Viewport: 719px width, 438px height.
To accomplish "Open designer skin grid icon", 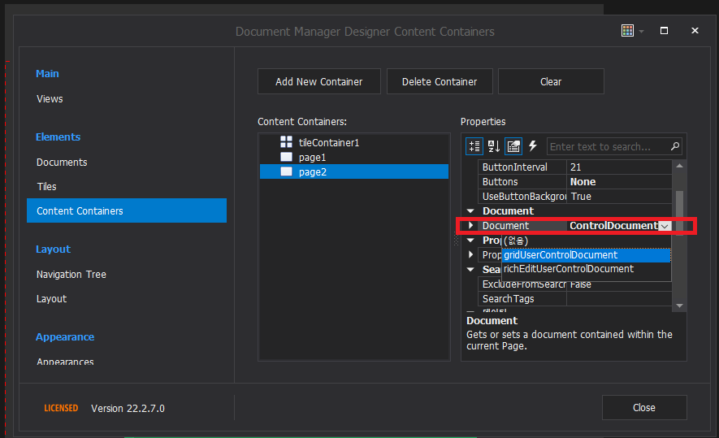I will pos(627,31).
